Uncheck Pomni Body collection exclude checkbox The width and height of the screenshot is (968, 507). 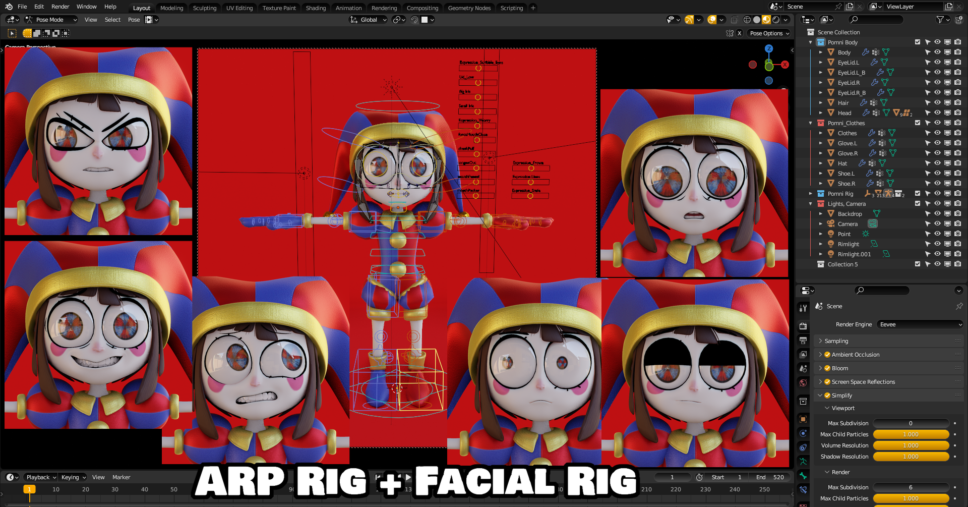point(918,42)
